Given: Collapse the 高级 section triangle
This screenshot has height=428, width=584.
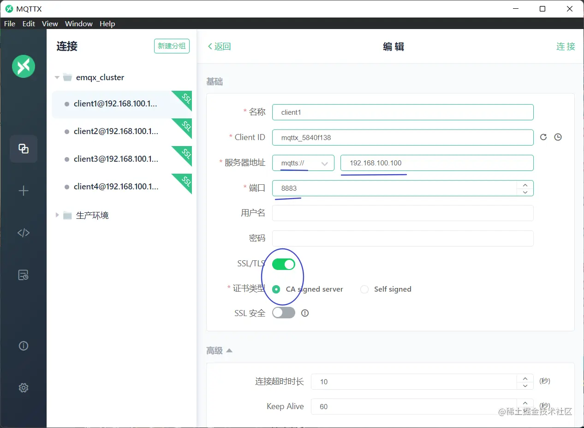Looking at the screenshot, I should click(229, 351).
